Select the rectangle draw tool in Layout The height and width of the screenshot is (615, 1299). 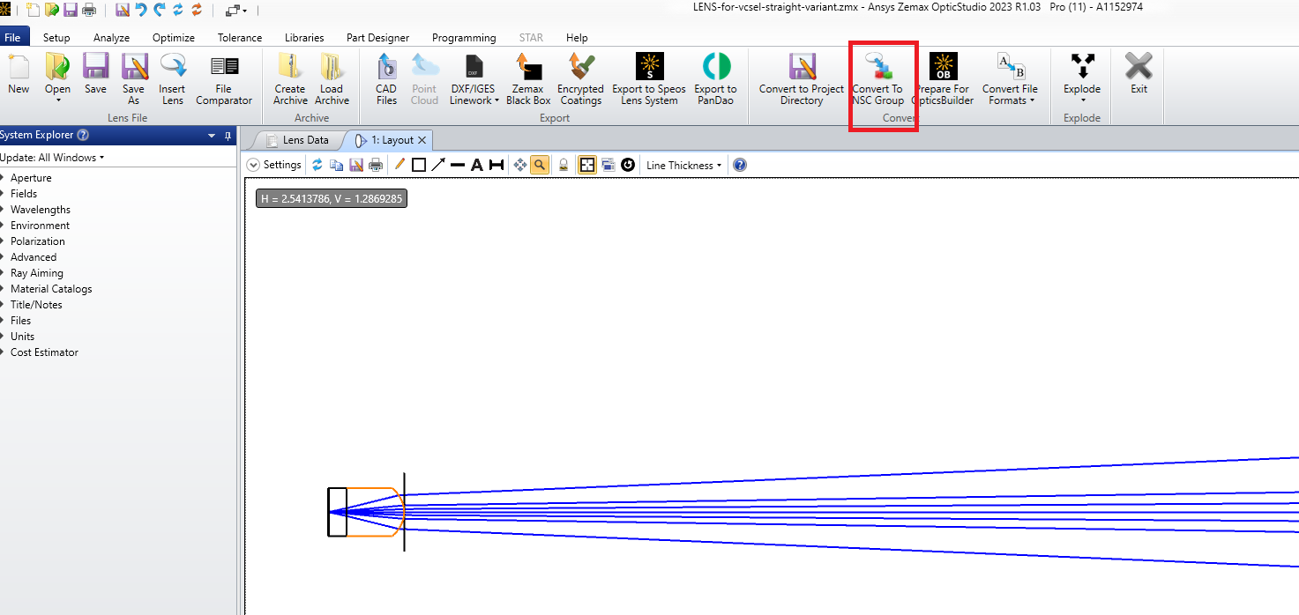pyautogui.click(x=419, y=165)
